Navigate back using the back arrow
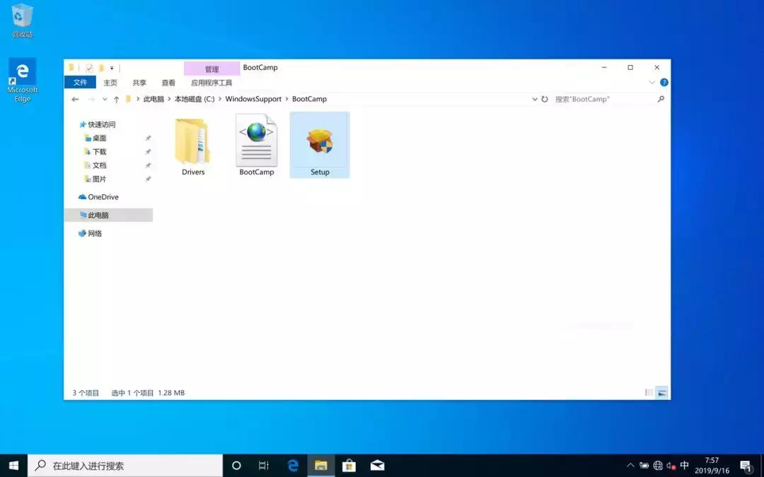This screenshot has height=477, width=764. [x=75, y=99]
